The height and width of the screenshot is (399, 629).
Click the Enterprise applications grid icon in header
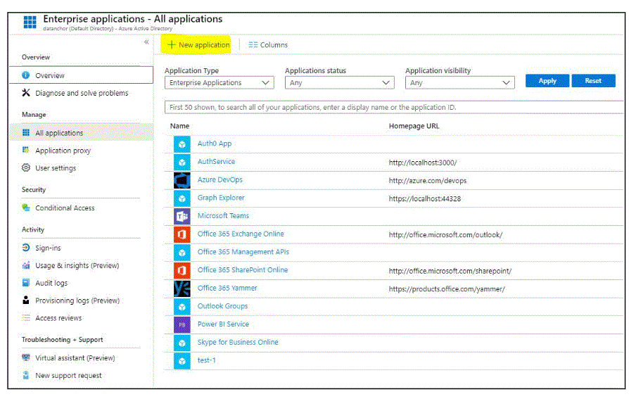(30, 22)
